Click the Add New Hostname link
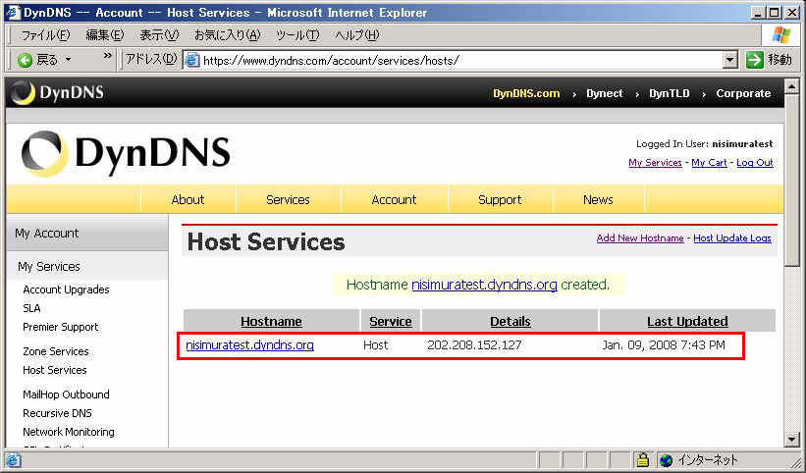 tap(640, 237)
